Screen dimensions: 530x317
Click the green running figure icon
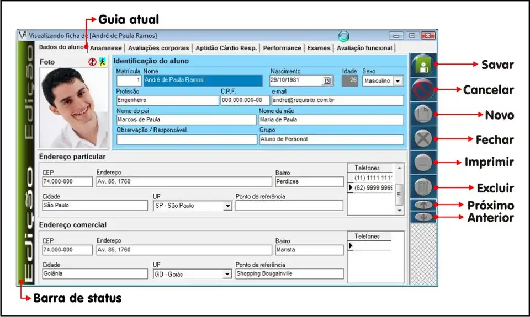tap(102, 62)
